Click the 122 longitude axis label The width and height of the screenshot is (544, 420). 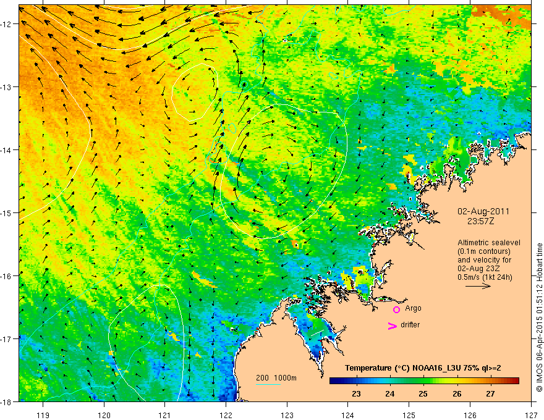click(226, 415)
